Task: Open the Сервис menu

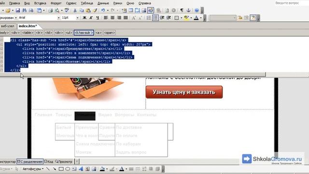Action: 71,3
